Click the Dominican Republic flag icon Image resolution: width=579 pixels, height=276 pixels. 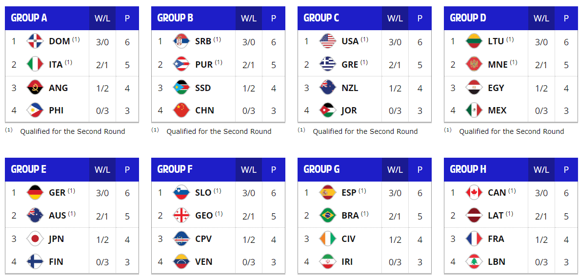click(x=36, y=41)
